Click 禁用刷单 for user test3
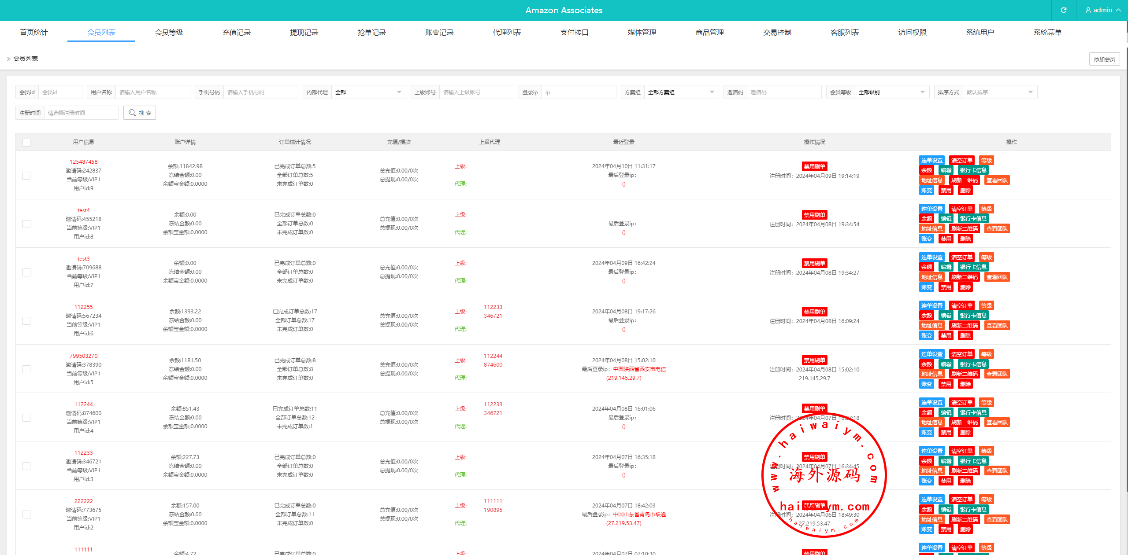Viewport: 1128px width, 555px height. pyautogui.click(x=814, y=264)
